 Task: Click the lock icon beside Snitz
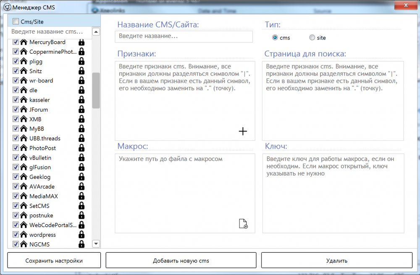pos(81,71)
